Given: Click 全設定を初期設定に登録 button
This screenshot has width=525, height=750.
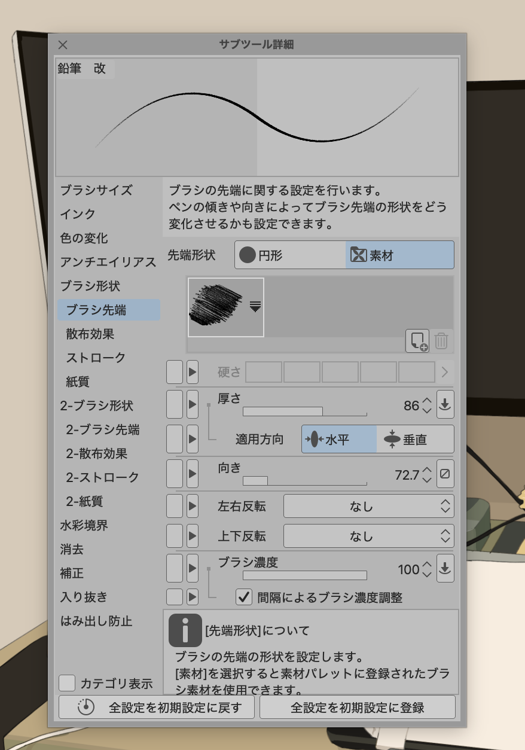Looking at the screenshot, I should tap(357, 708).
